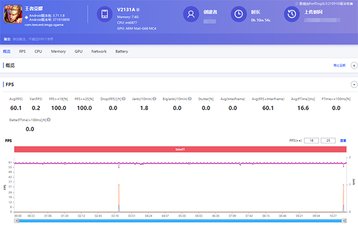Click the FPS threshold field showing 18
Screen dimensions: 358x225
pos(311,140)
